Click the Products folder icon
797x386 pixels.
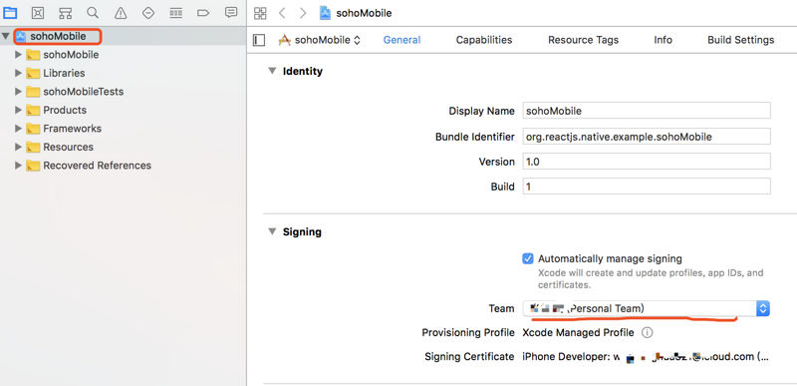33,110
